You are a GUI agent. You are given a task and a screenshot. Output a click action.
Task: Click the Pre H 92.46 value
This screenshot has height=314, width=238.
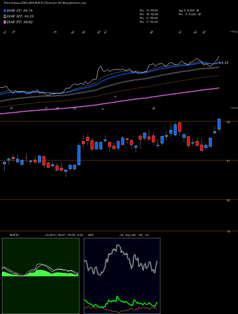point(149,14)
